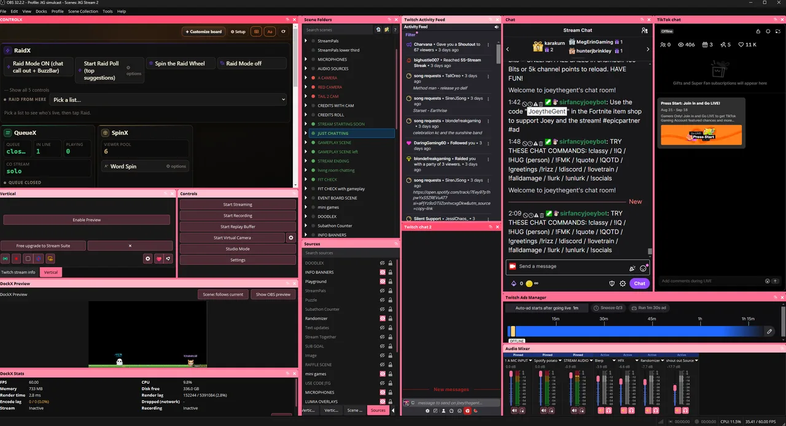Click the green go-live icon in Vertical dock
The height and width of the screenshot is (426, 786).
point(6,259)
